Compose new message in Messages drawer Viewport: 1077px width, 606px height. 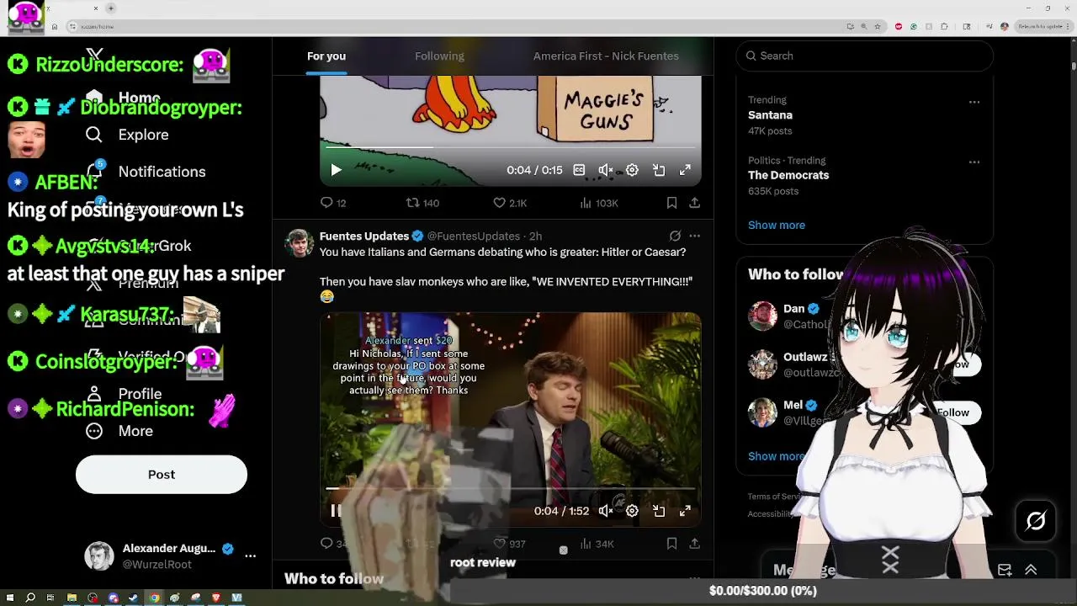[x=1005, y=570]
